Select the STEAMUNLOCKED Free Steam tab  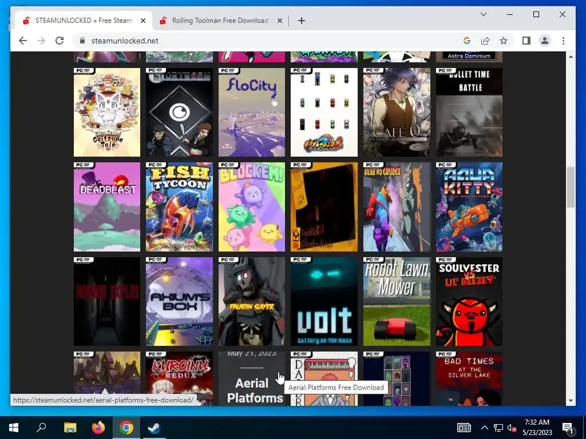point(83,21)
